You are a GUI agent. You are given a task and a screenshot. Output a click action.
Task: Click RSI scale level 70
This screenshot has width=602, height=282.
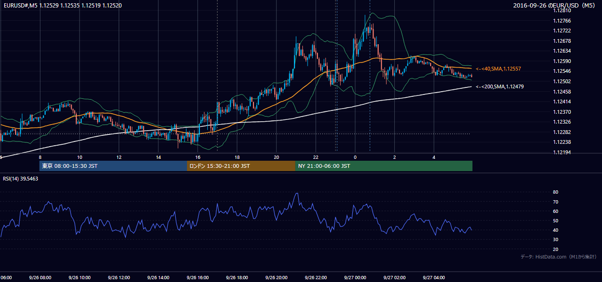pos(556,202)
